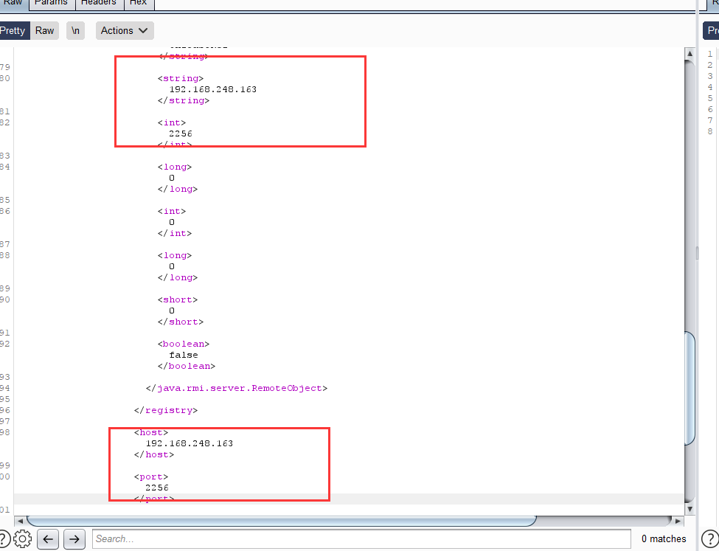Open the Params tab
The height and width of the screenshot is (551, 719).
52,4
